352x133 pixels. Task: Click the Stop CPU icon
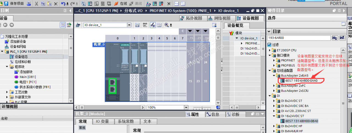coord(161,4)
